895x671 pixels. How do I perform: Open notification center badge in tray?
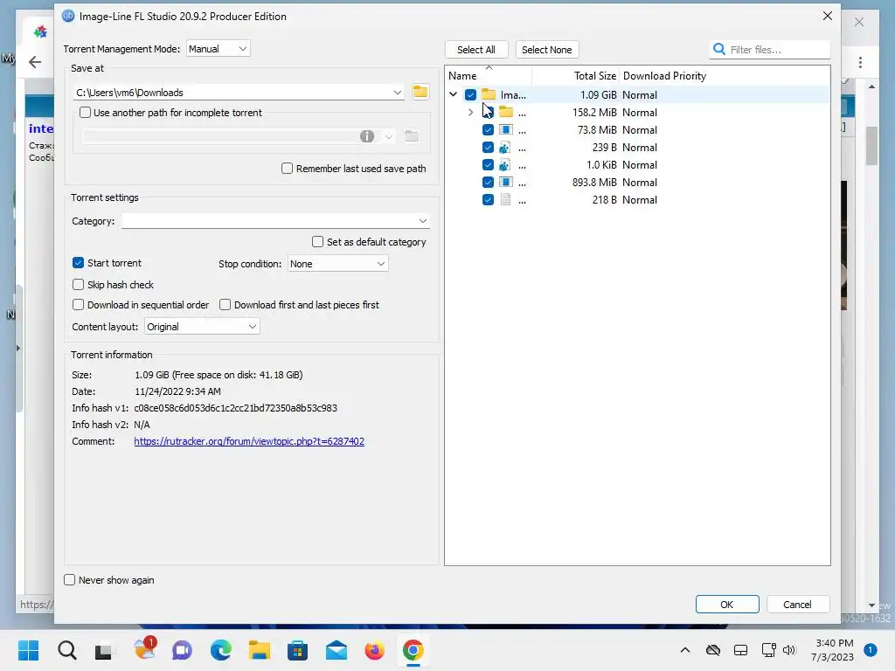[x=871, y=650]
